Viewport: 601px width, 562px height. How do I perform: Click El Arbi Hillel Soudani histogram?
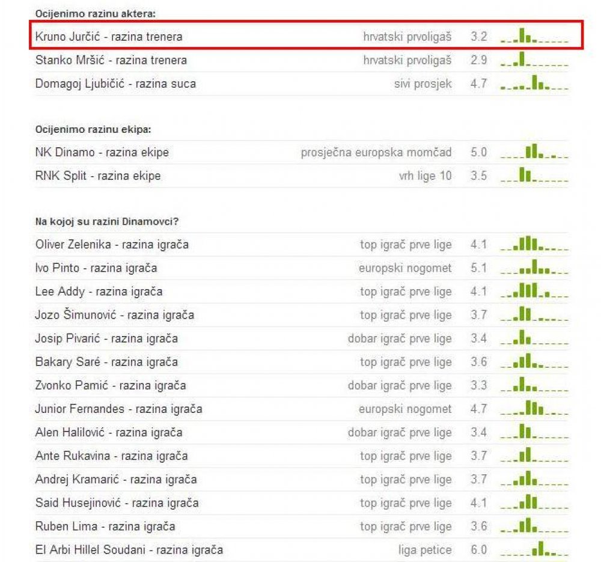click(534, 548)
